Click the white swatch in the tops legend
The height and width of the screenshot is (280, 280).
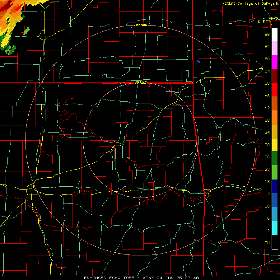click(x=275, y=34)
